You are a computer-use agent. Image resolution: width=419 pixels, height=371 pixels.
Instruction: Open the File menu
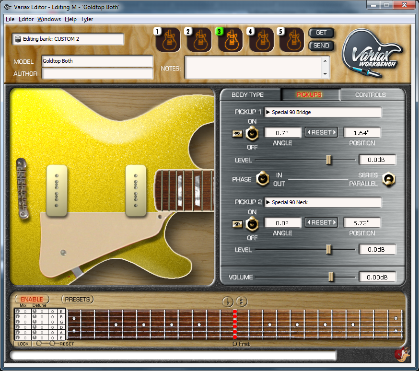pyautogui.click(x=10, y=19)
